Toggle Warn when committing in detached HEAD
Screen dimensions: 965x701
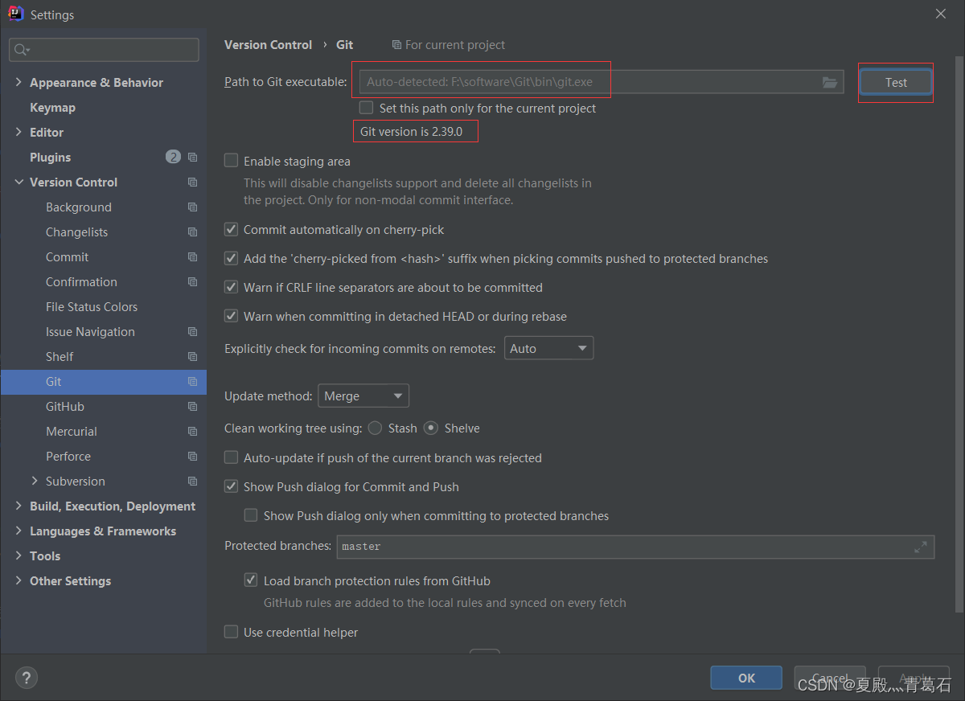(x=232, y=317)
